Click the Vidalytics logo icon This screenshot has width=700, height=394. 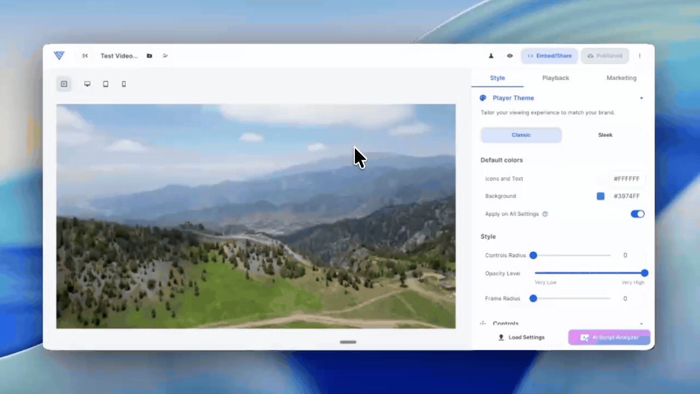click(59, 55)
